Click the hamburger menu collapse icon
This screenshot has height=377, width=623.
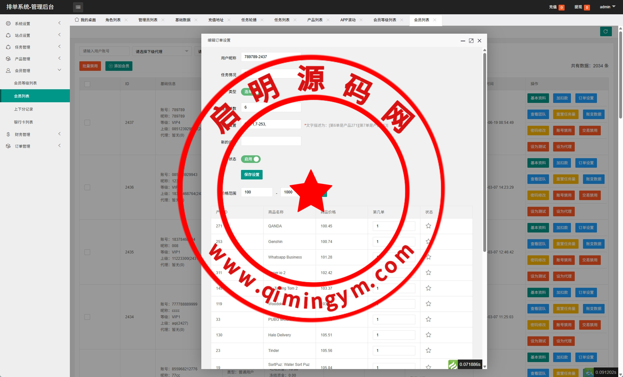pyautogui.click(x=78, y=7)
